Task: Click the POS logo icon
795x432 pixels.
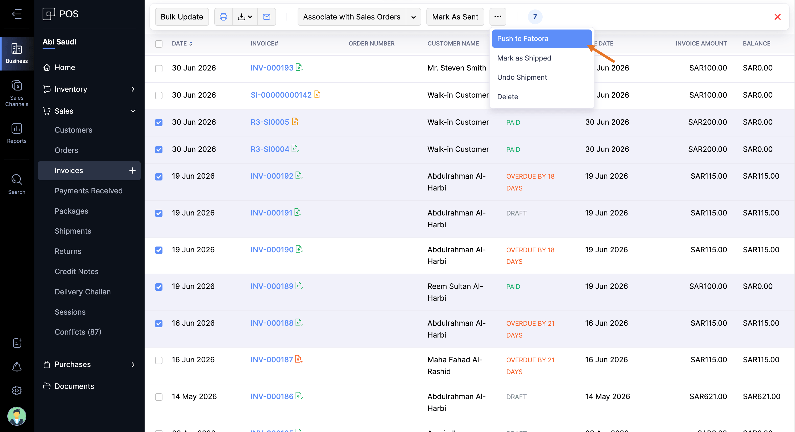Action: [x=48, y=14]
